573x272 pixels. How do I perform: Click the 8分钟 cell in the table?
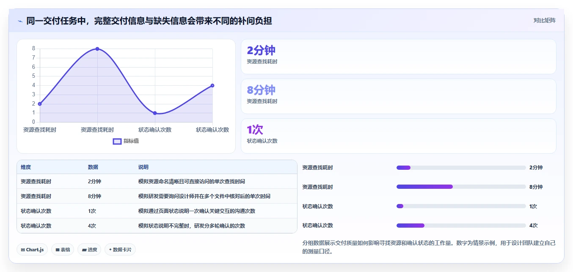pyautogui.click(x=94, y=196)
